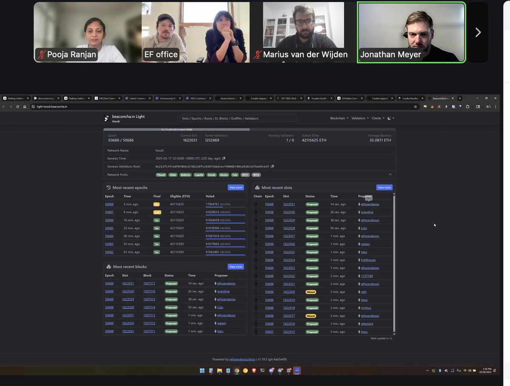510x386 pixels.
Task: Select Pooja Ranjan's video tile
Action: coord(88,32)
